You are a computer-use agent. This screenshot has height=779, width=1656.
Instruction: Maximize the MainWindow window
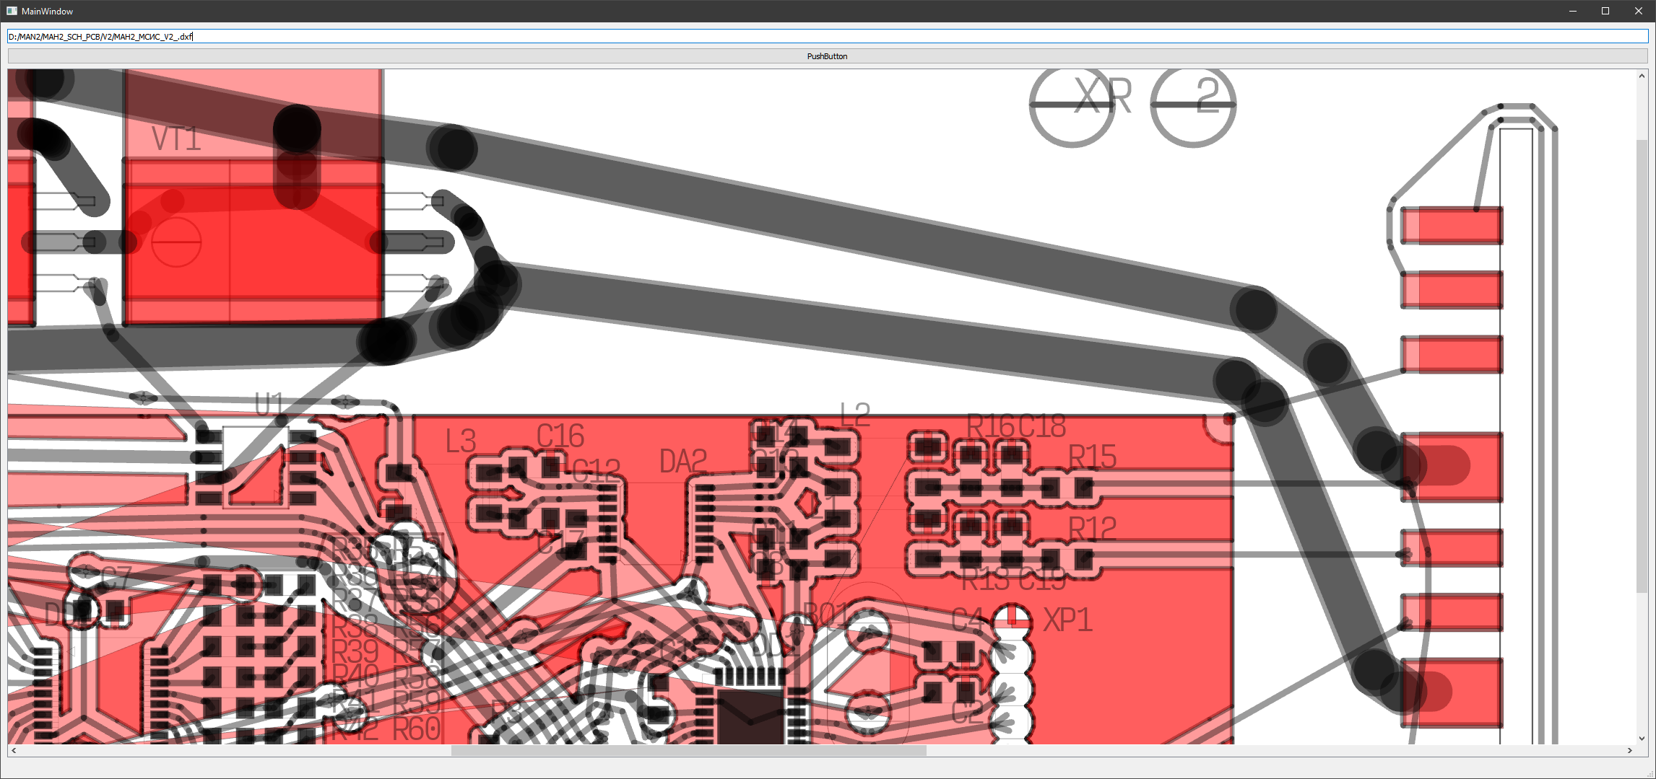click(x=1605, y=11)
